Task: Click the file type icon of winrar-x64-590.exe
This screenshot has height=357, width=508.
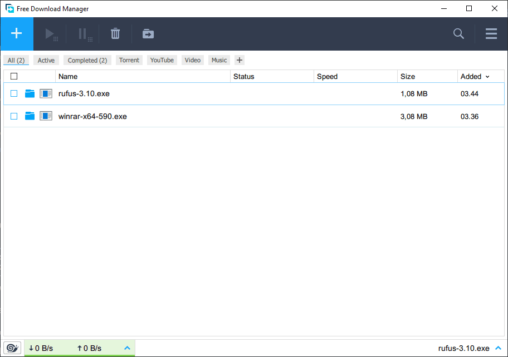Action: pyautogui.click(x=46, y=116)
